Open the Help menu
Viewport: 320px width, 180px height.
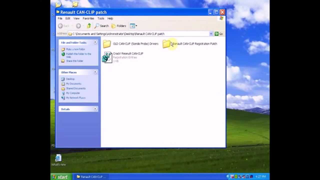coord(110,18)
